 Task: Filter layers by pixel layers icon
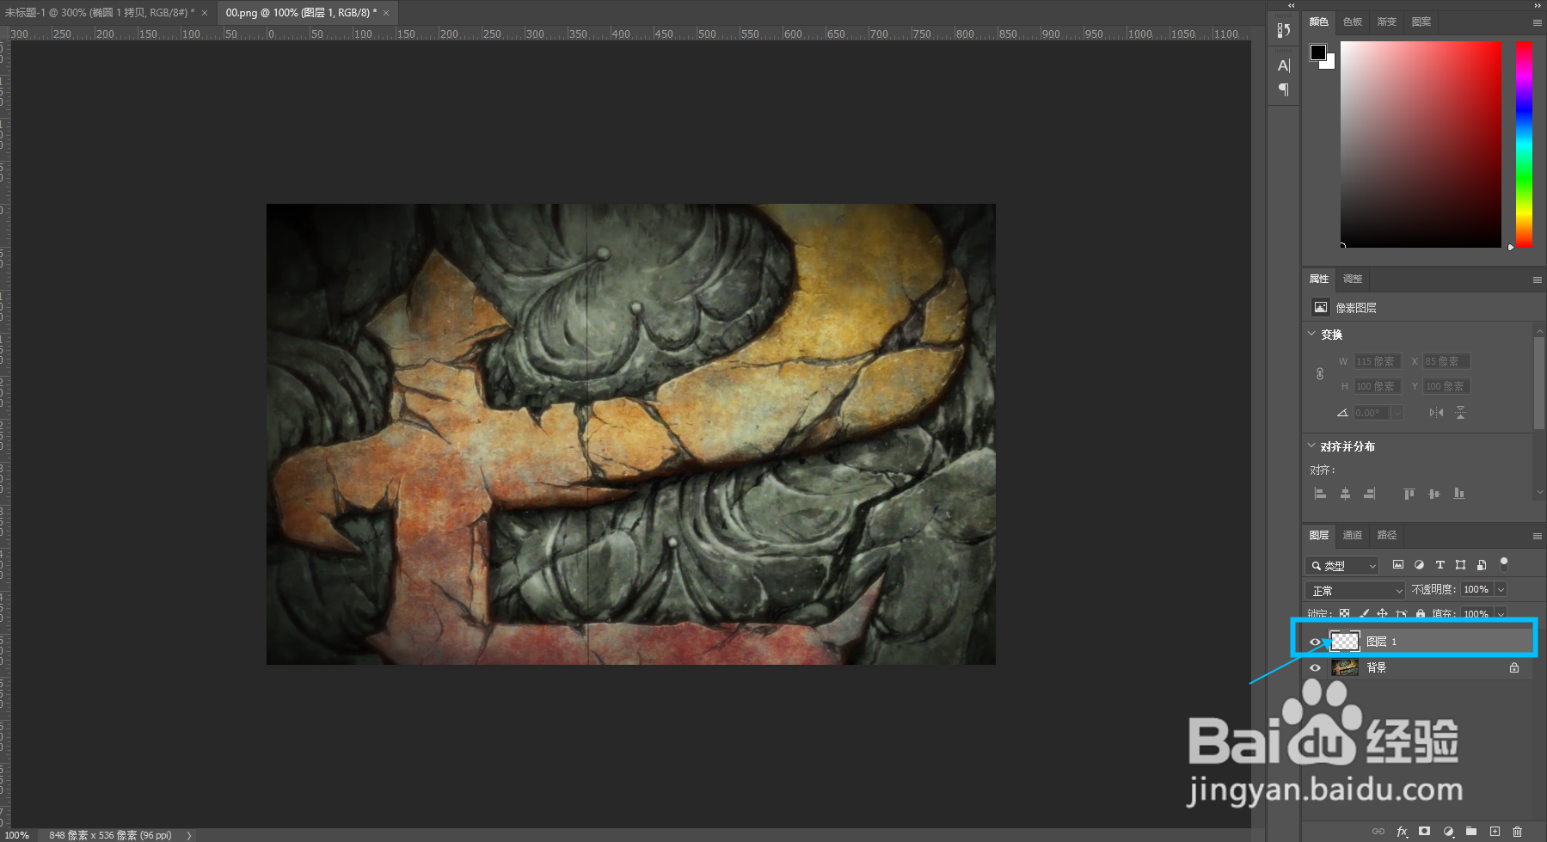point(1398,565)
